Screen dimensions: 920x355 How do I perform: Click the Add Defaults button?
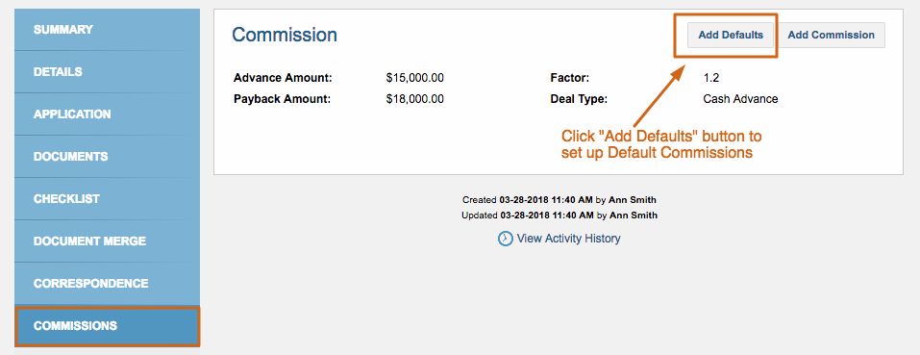click(731, 36)
